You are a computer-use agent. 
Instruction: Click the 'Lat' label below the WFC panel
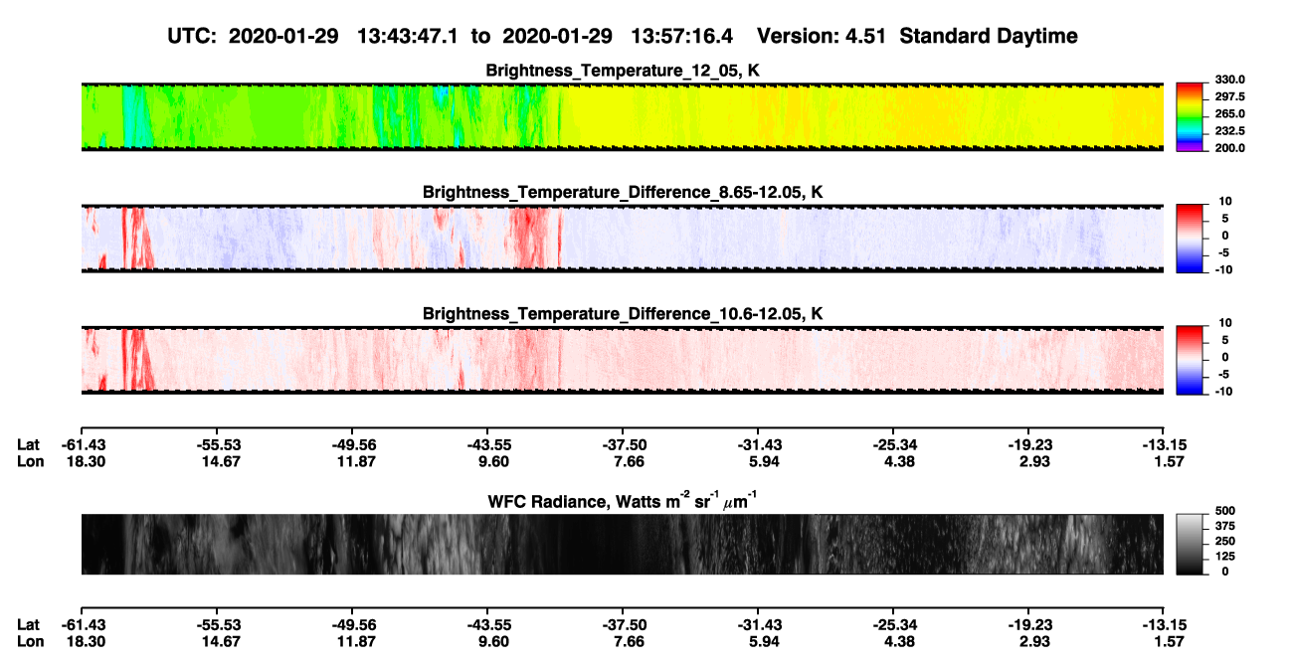pos(28,625)
